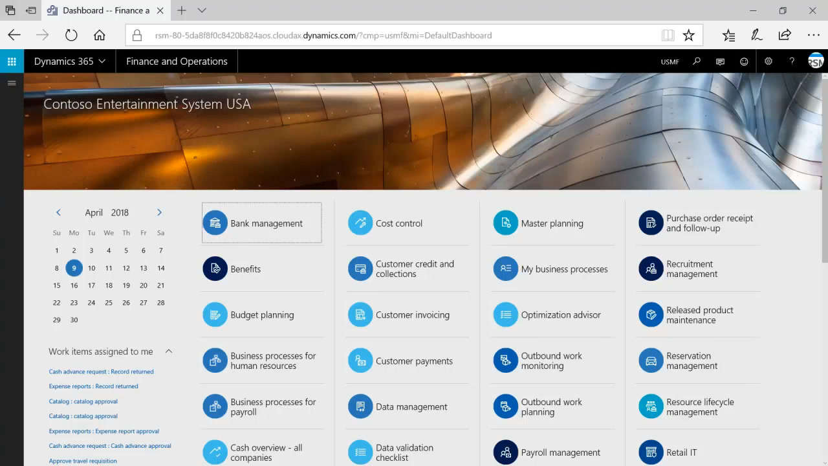Expand the Dynamics 365 dropdown
The height and width of the screenshot is (466, 828).
pyautogui.click(x=70, y=61)
